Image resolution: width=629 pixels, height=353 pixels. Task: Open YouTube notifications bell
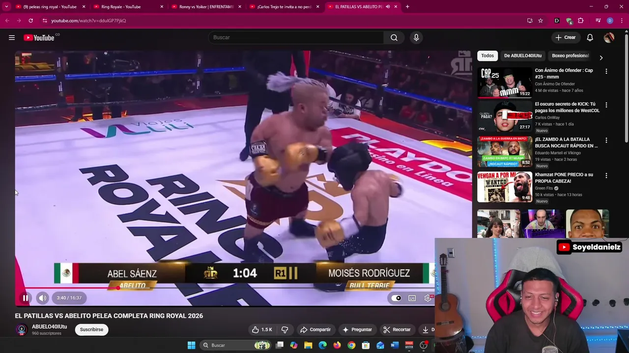(590, 38)
